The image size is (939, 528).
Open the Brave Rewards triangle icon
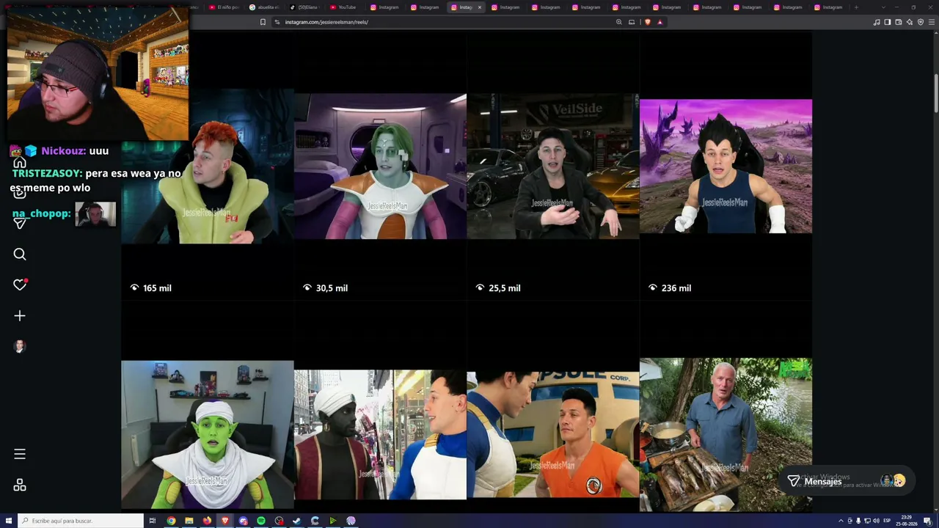point(660,22)
